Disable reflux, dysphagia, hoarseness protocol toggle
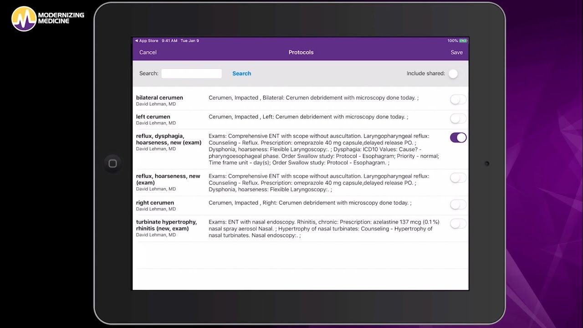583x328 pixels. click(x=458, y=138)
